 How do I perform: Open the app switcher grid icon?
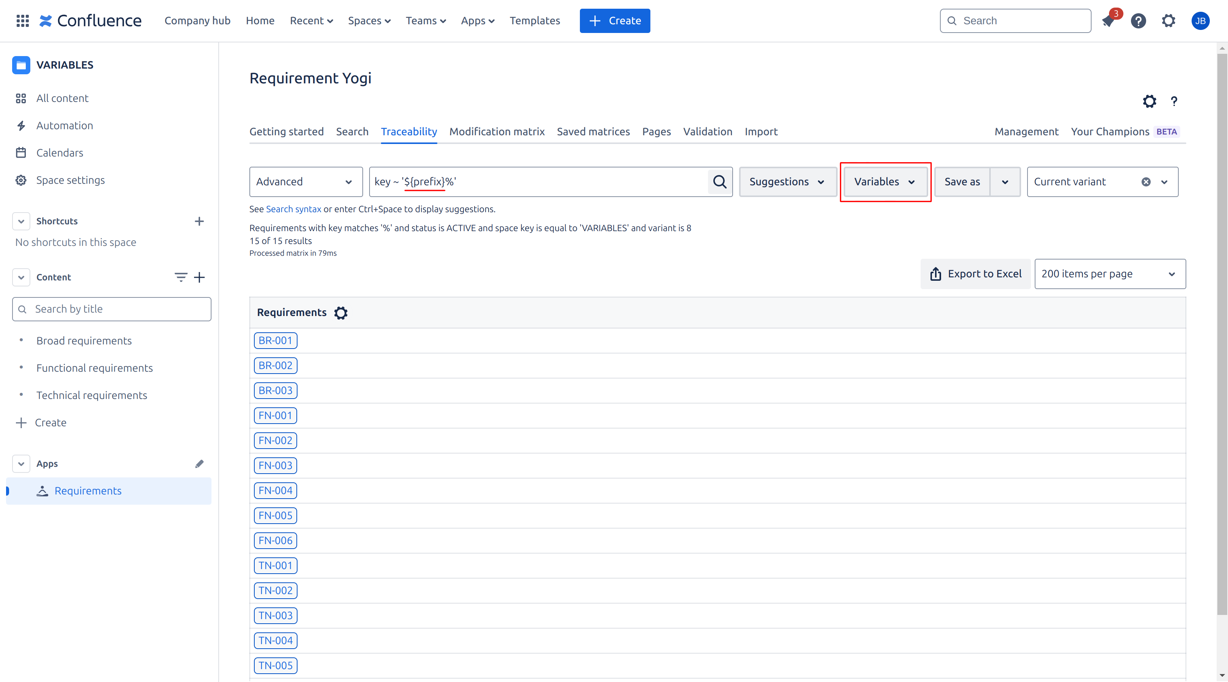pyautogui.click(x=22, y=20)
